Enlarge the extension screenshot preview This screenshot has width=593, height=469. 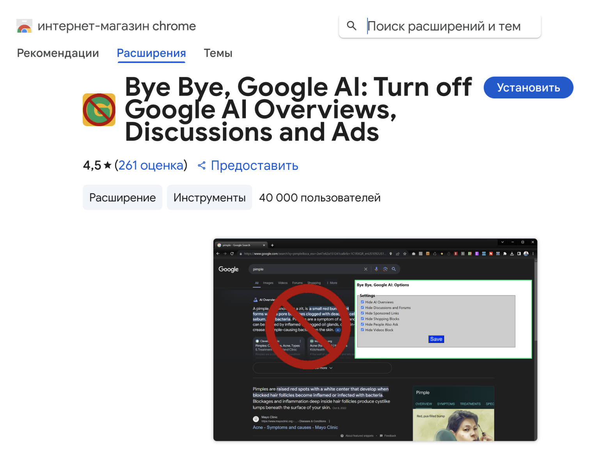375,340
